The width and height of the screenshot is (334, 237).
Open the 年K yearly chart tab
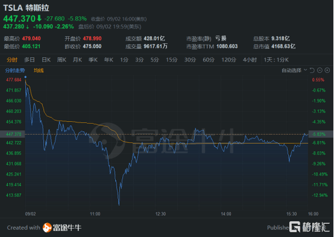point(109,60)
